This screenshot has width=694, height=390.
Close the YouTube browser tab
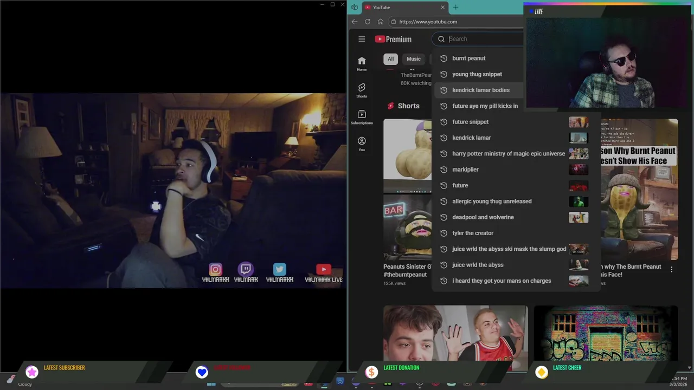(x=443, y=7)
